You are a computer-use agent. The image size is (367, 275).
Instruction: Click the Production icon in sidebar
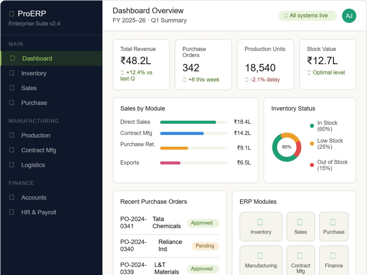tap(11, 135)
